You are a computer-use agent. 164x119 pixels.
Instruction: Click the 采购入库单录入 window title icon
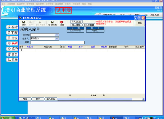pos(20,18)
